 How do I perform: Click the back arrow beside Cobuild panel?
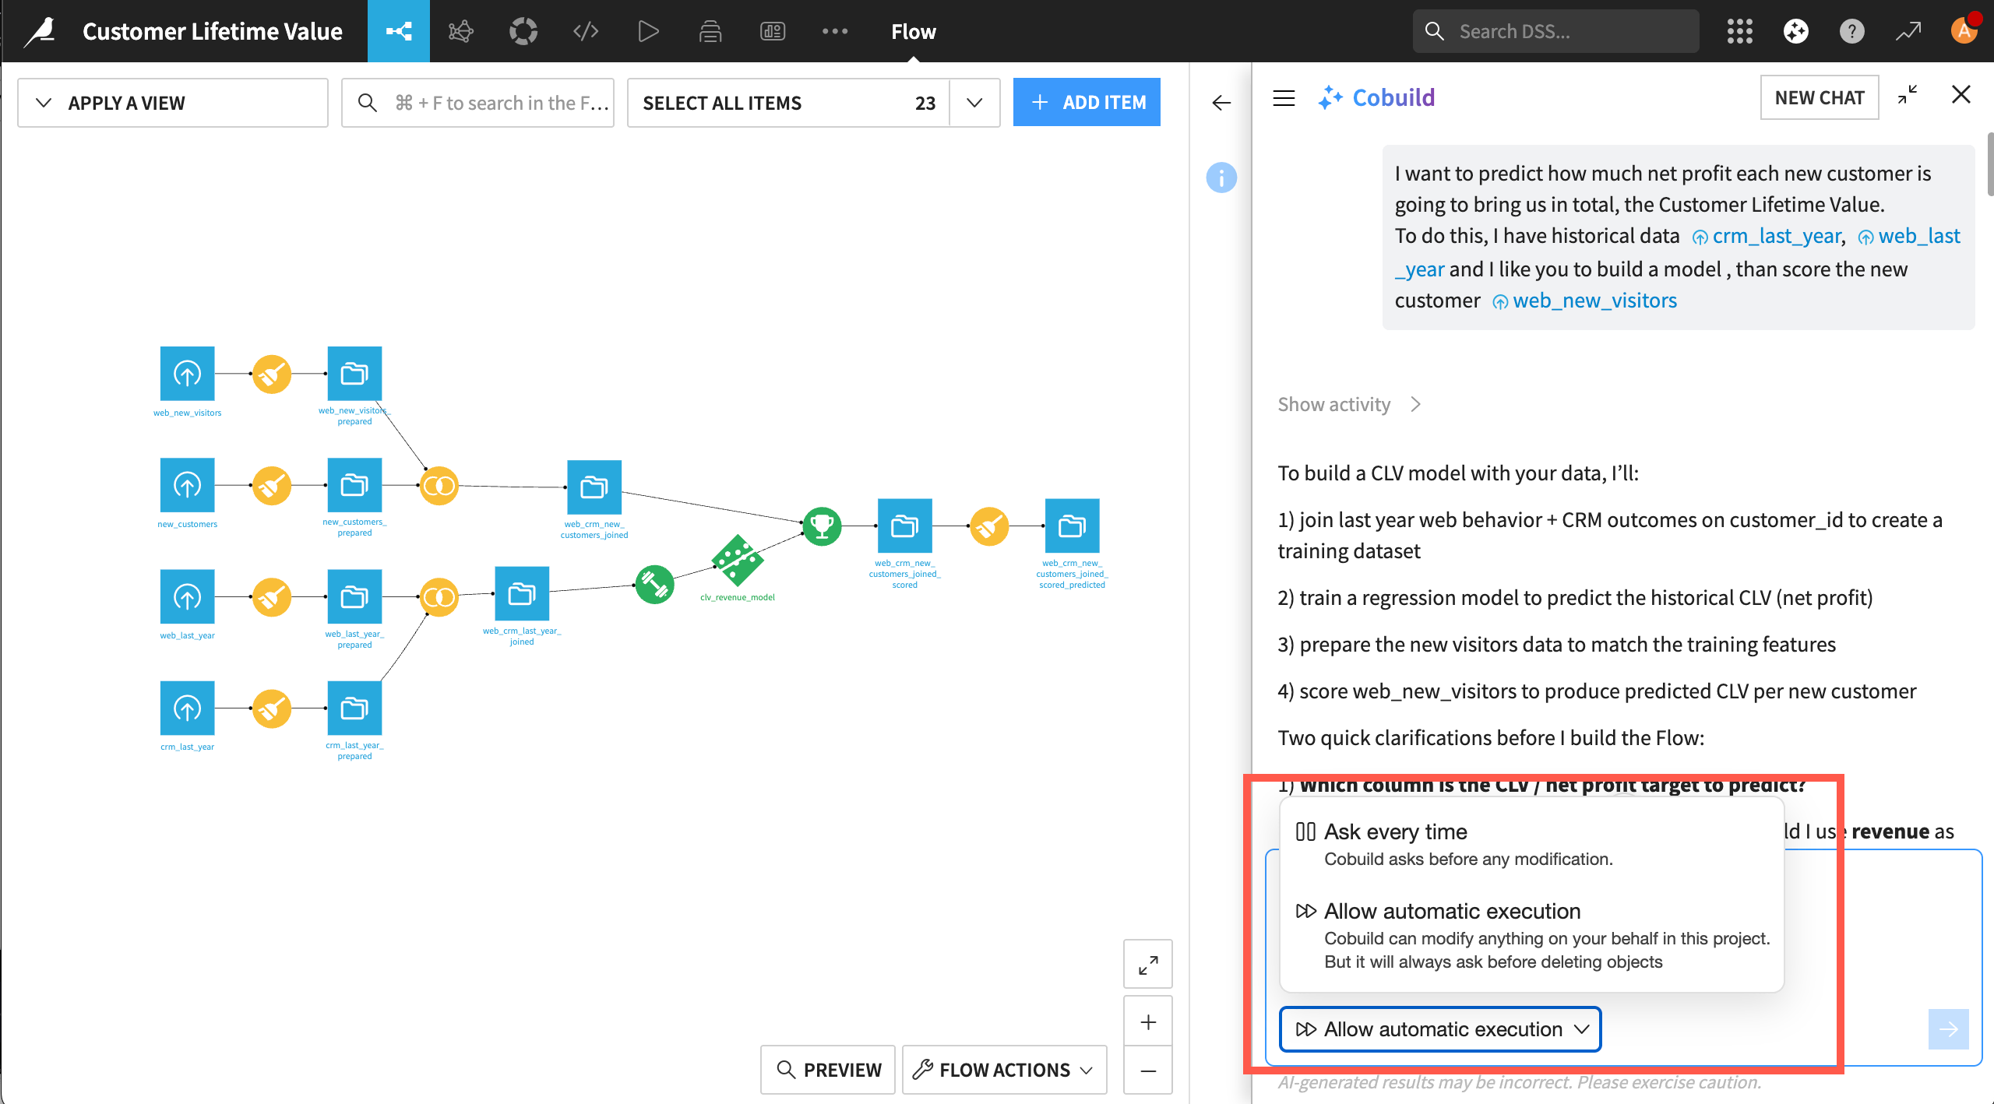[1221, 103]
